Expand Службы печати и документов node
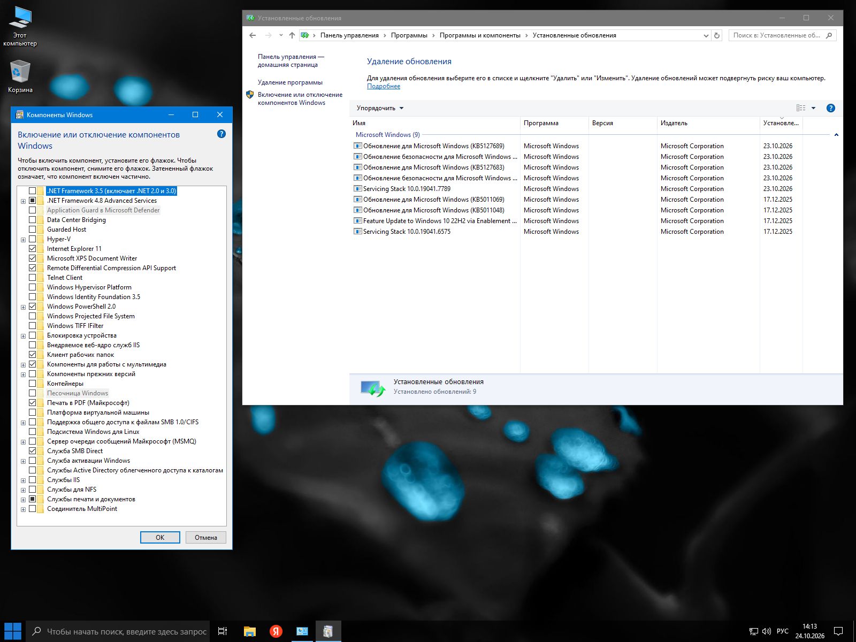This screenshot has width=856, height=642. point(23,500)
